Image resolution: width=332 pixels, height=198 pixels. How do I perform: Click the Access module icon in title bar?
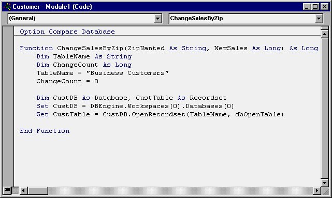[x=7, y=7]
